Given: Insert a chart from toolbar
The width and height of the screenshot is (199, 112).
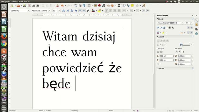Looking at the screenshot, I should pos(99,6).
